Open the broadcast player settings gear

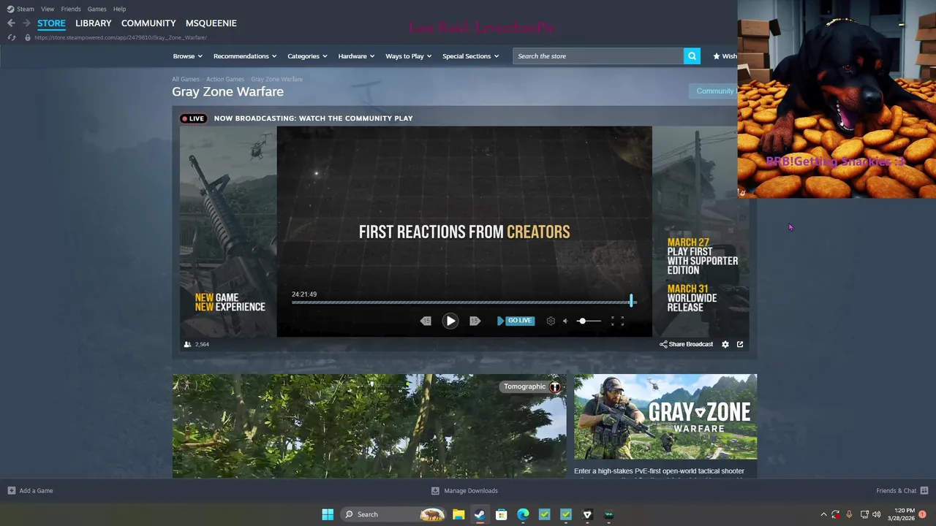pyautogui.click(x=551, y=321)
